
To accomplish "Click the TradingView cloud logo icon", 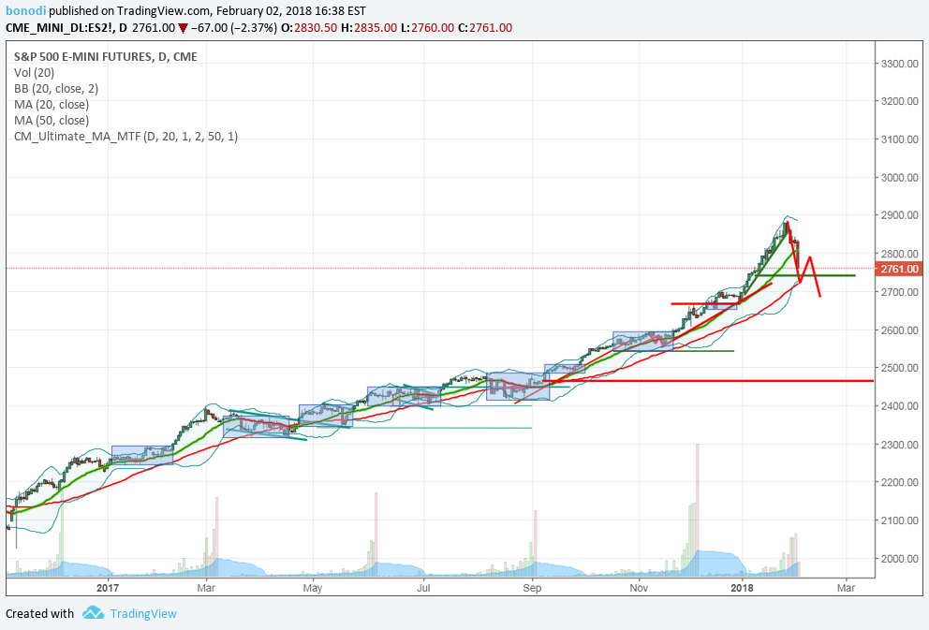I will coord(93,613).
